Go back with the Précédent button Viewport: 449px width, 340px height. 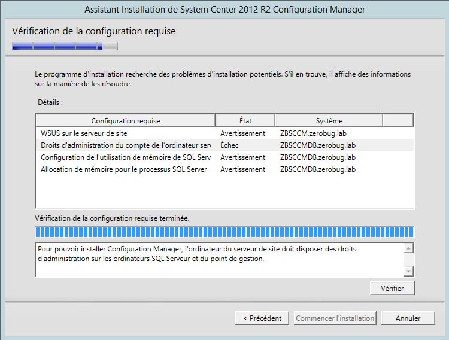262,318
